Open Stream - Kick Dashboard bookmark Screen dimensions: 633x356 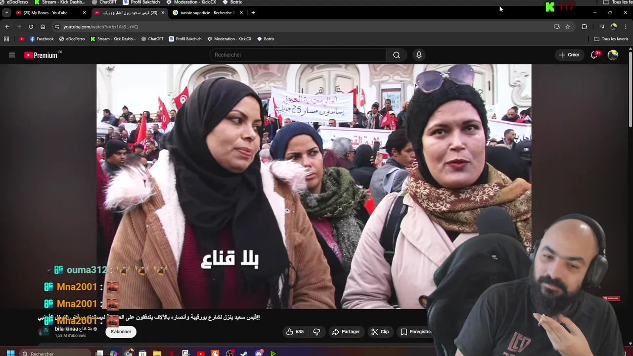113,39
